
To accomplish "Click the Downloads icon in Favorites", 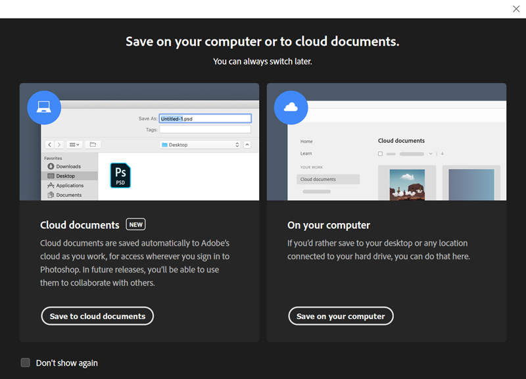I will coord(51,166).
